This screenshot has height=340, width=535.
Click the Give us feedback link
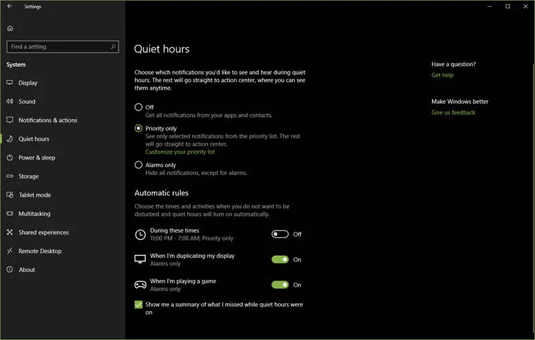(453, 112)
